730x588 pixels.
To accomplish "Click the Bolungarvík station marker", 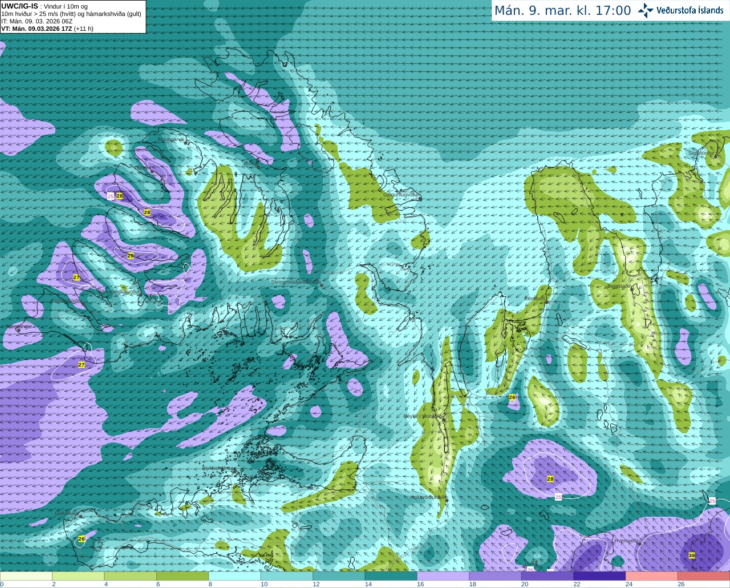I will coord(184,143).
